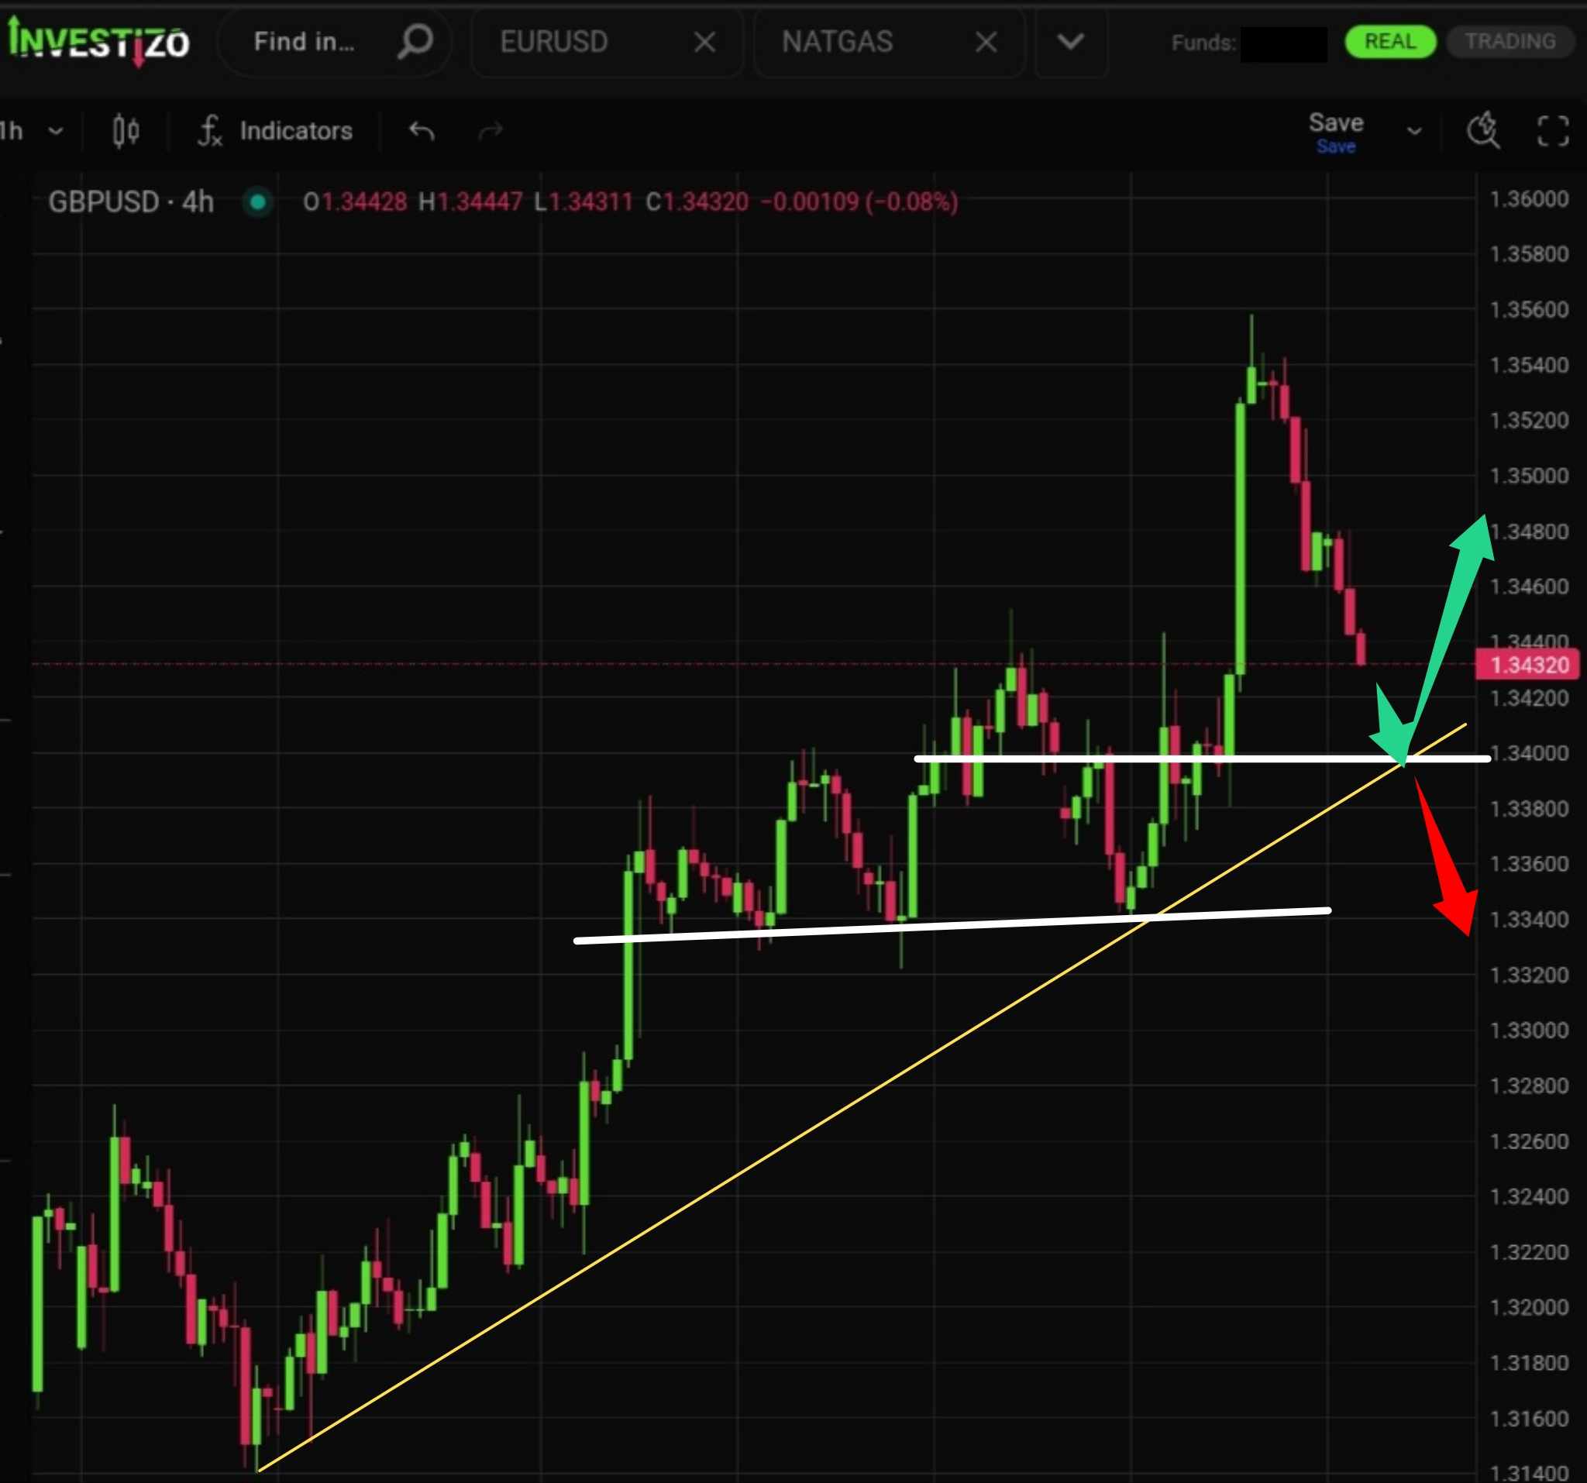
Task: Click the change value -0.00109 (-0.08%)
Action: [x=859, y=202]
